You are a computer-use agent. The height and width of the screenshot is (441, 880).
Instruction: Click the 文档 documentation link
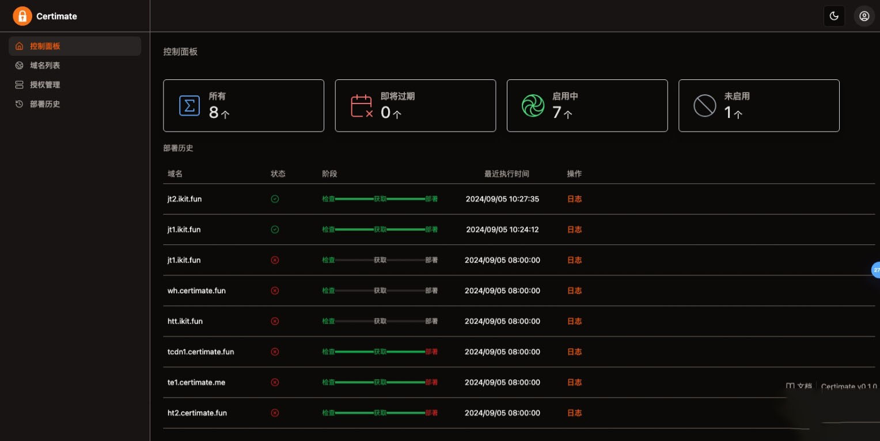(x=799, y=386)
